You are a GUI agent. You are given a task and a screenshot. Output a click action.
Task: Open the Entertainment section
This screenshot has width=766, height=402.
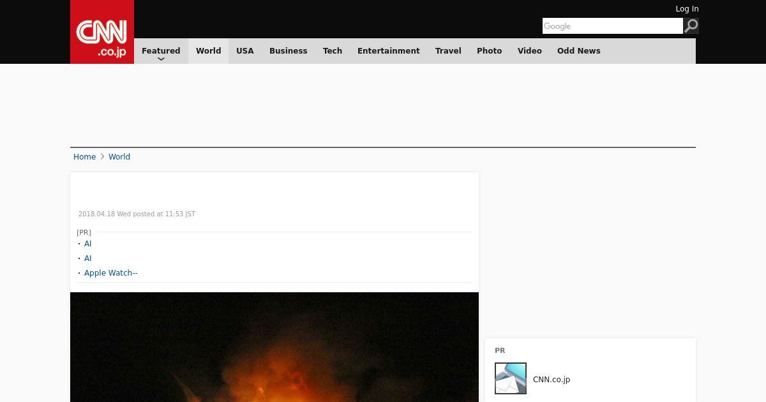click(389, 51)
